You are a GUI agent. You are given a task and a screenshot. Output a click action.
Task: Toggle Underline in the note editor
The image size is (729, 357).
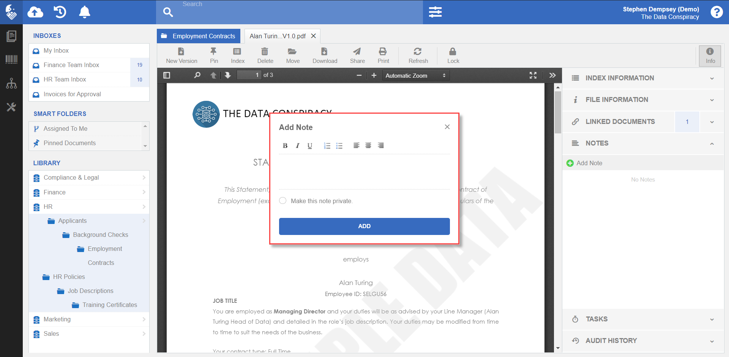pyautogui.click(x=310, y=146)
